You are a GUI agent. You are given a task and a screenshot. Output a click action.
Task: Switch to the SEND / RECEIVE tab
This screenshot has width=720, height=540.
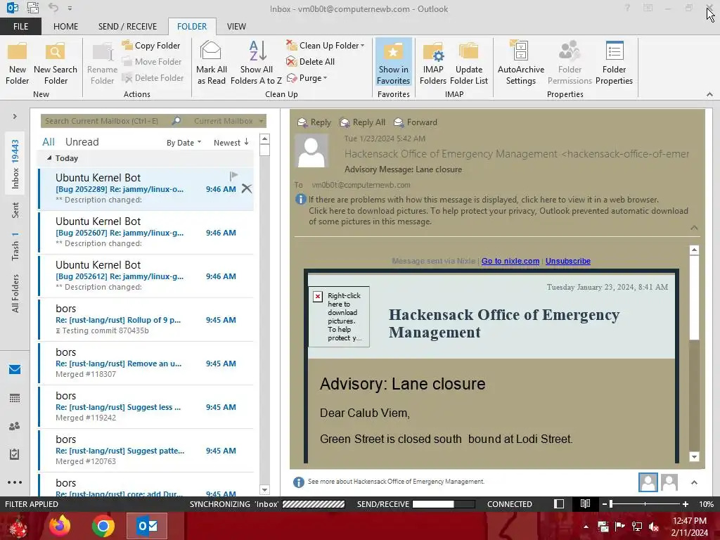(x=127, y=26)
